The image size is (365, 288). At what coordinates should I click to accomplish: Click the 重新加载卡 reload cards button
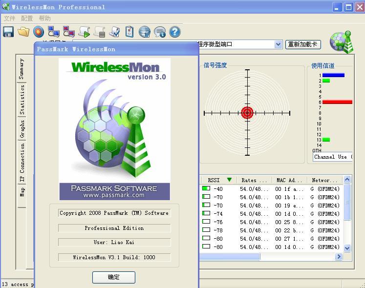pyautogui.click(x=303, y=44)
